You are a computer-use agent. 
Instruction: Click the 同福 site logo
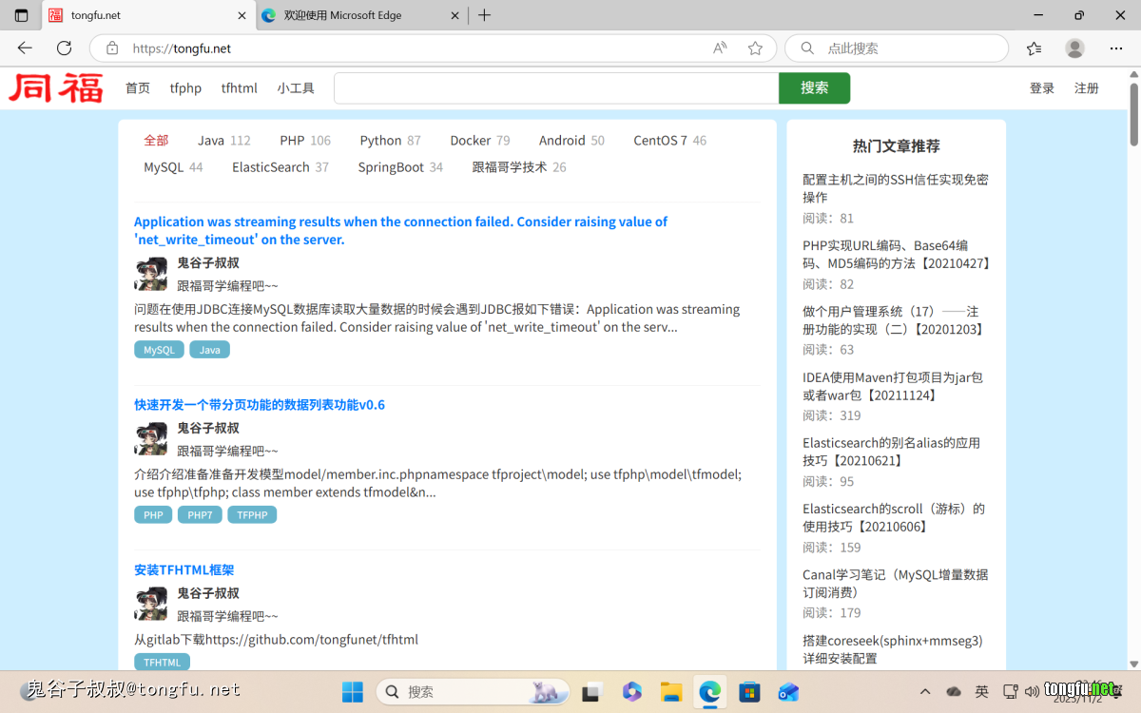56,88
